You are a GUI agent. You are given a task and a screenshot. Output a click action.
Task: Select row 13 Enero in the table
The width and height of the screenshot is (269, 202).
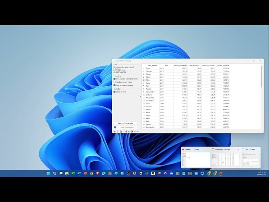click(186, 104)
